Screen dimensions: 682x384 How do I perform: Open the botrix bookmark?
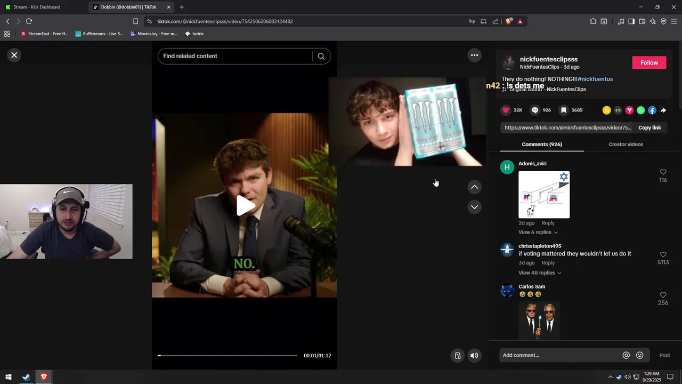[x=194, y=34]
